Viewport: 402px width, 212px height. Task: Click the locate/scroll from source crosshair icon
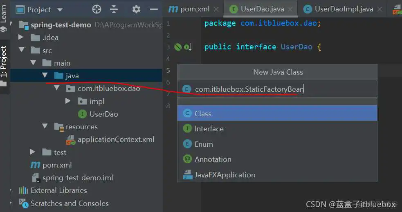tap(97, 9)
